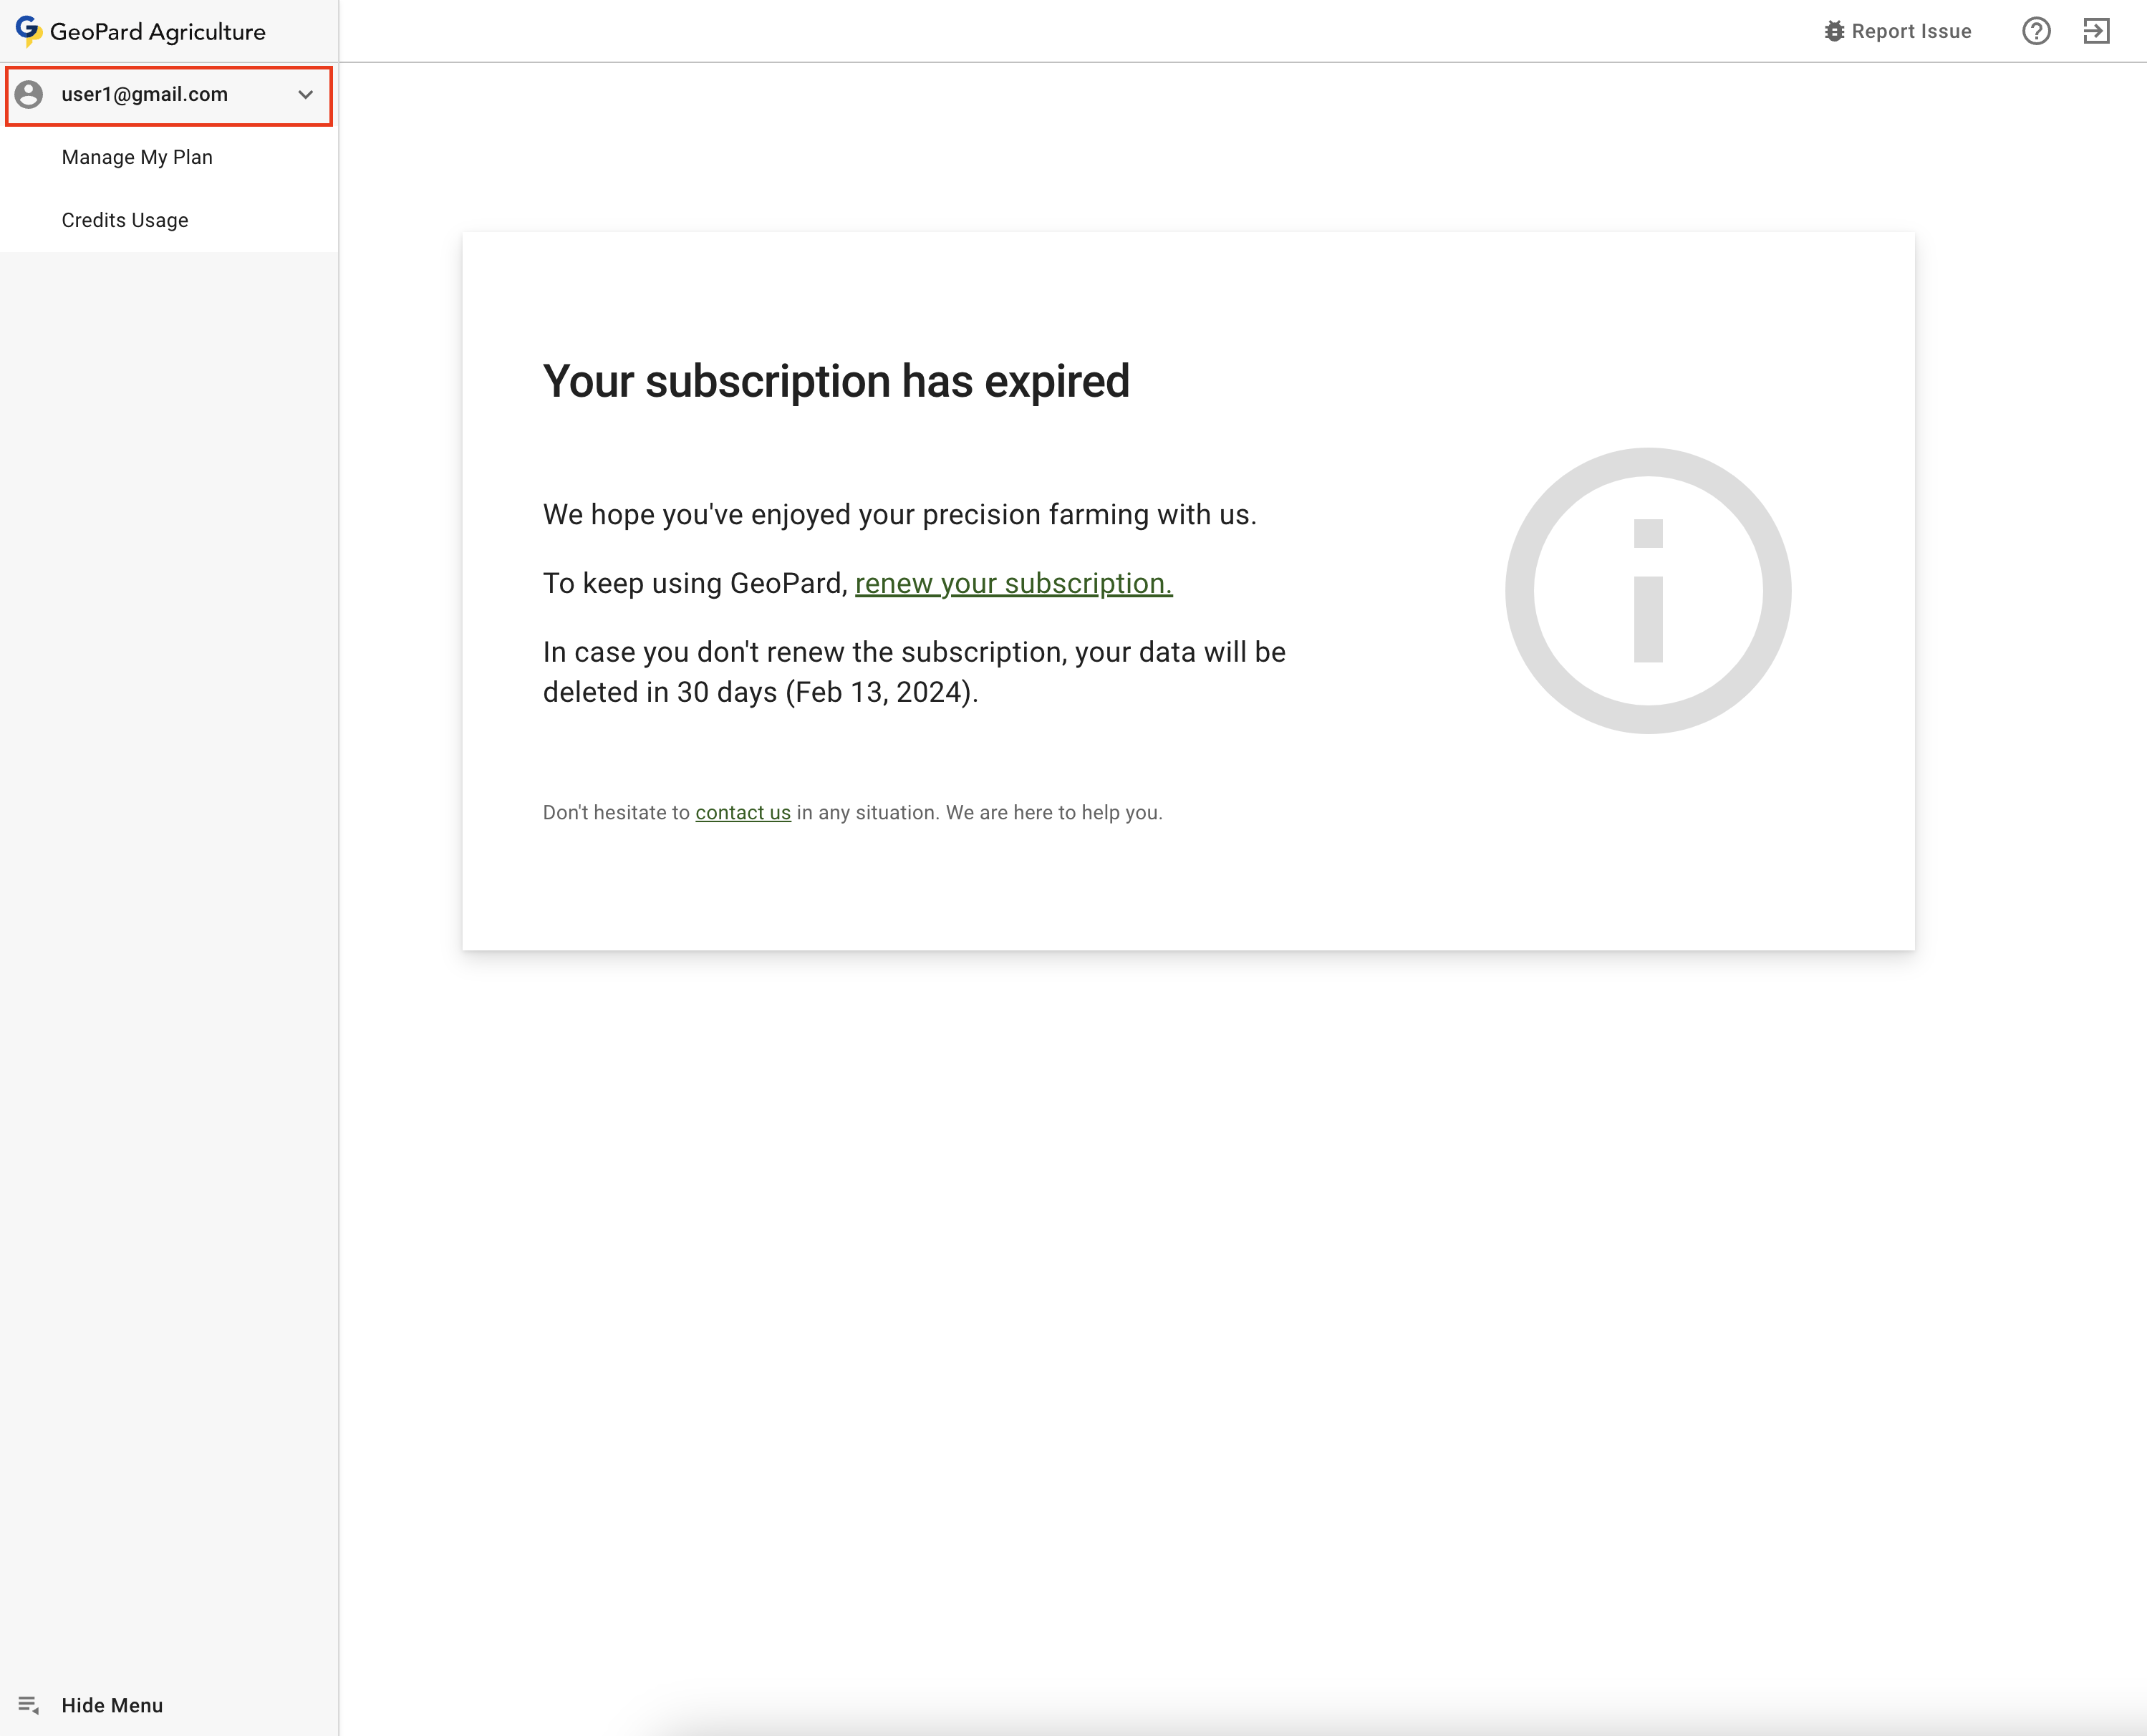Follow the renew your subscription link
Viewport: 2147px width, 1736px height.
(1013, 583)
